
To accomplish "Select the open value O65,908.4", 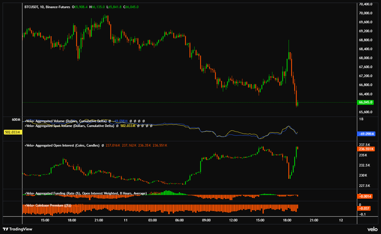I will (80, 7).
